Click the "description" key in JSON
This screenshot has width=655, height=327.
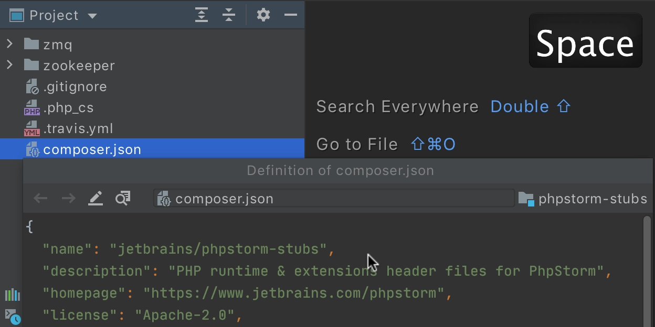97,271
